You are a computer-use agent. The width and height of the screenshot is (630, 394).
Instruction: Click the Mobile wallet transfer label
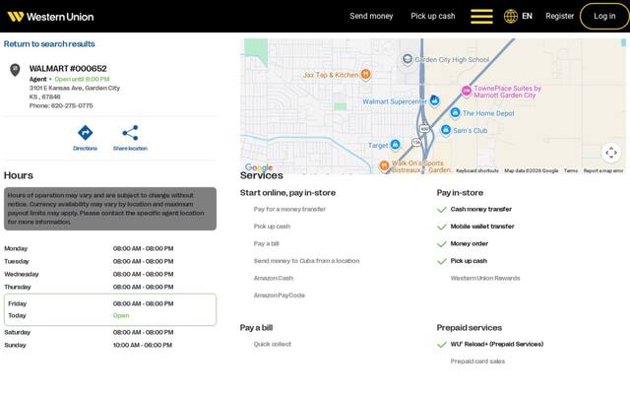coord(482,227)
